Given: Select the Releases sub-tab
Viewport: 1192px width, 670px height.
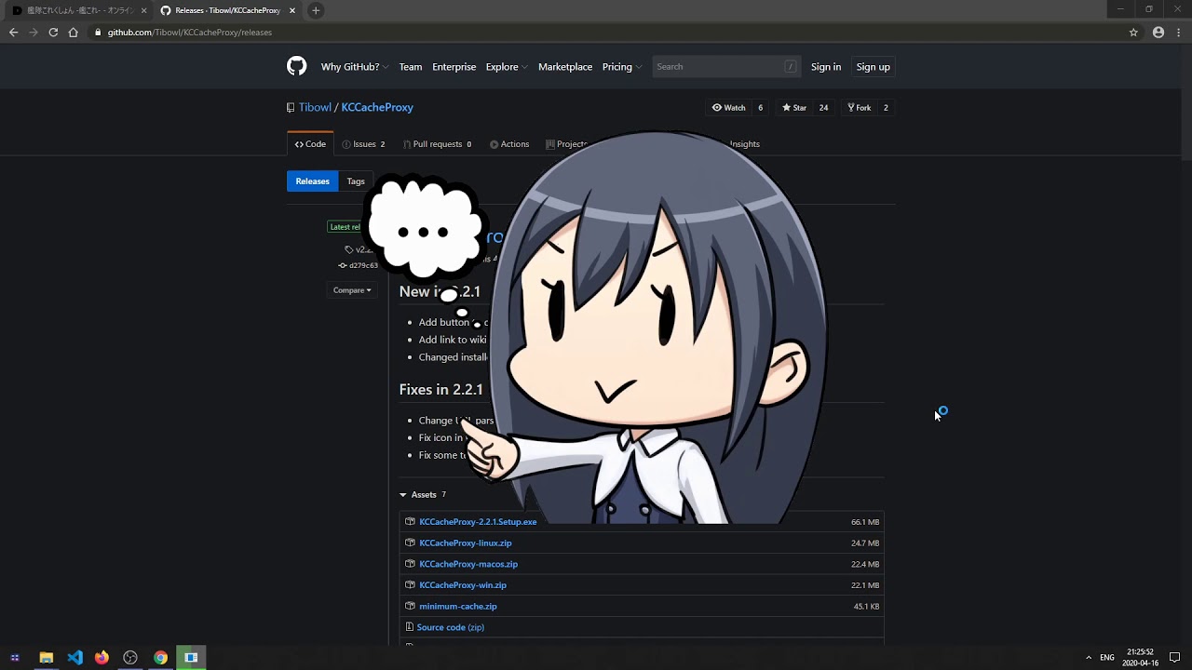Looking at the screenshot, I should pyautogui.click(x=312, y=181).
